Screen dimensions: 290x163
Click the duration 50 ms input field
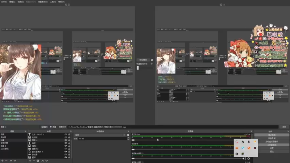point(103,139)
